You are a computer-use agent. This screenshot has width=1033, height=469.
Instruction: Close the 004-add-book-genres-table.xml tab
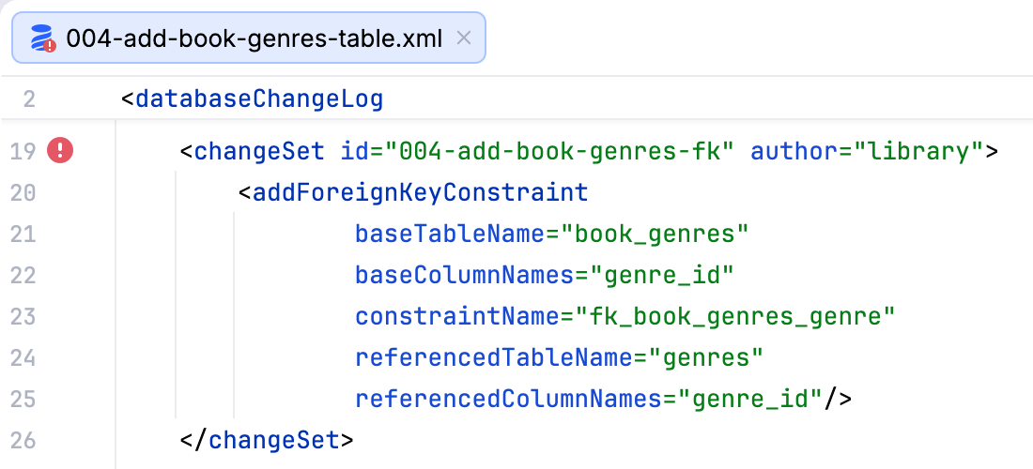[464, 38]
